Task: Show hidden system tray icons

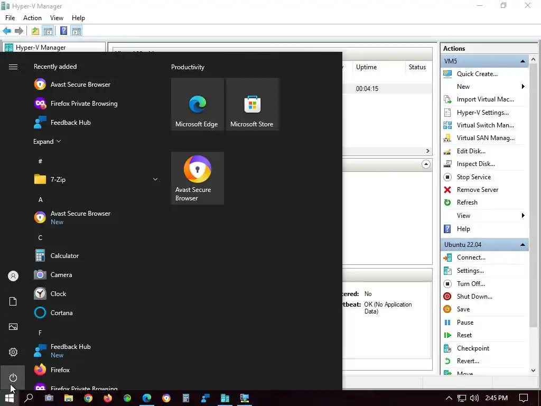Action: pyautogui.click(x=449, y=398)
